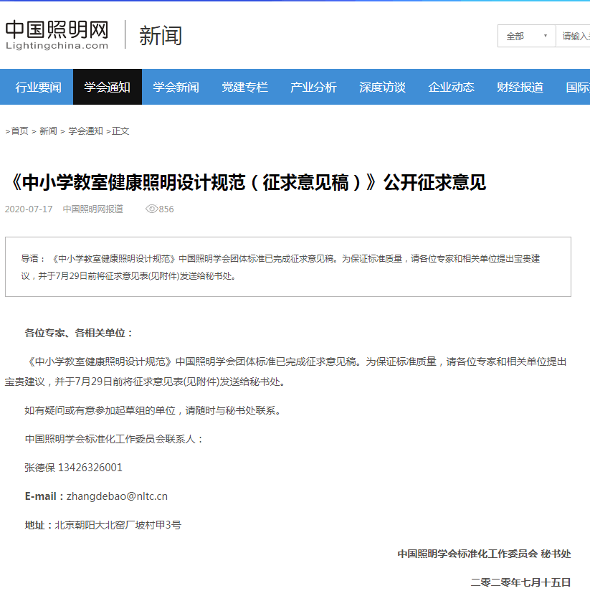
Task: Select the highlighted 学会通知 navigation tab
Action: [108, 87]
